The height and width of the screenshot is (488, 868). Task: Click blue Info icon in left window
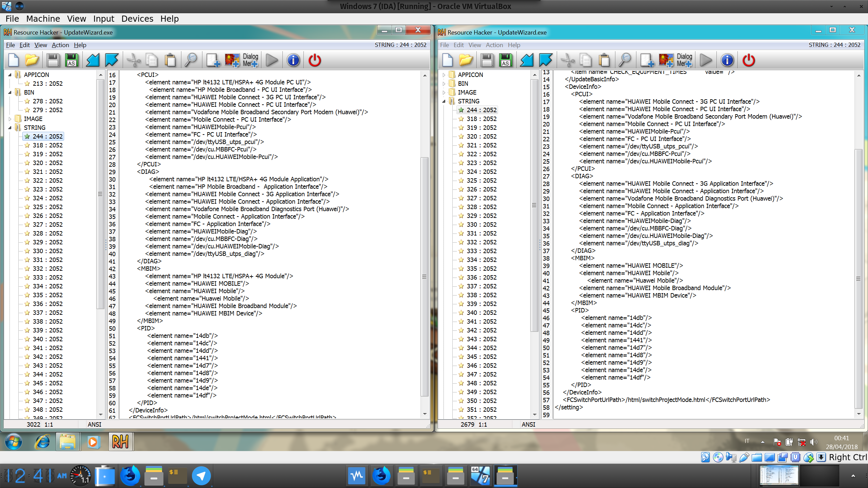click(x=293, y=60)
